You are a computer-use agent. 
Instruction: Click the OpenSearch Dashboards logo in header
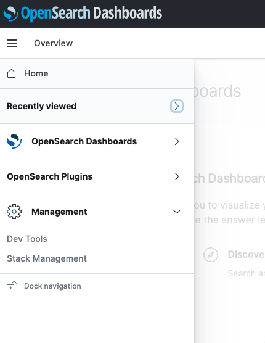83,14
